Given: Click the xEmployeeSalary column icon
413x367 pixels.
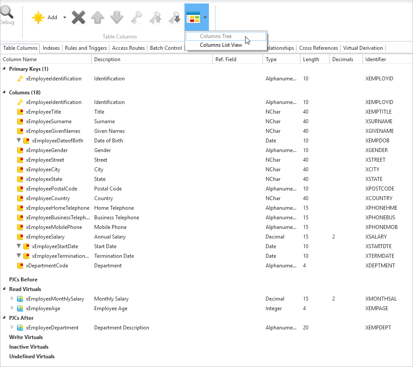Looking at the screenshot, I should click(x=20, y=237).
